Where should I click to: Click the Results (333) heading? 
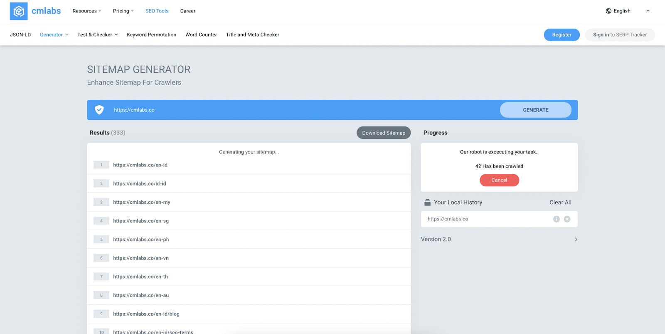click(107, 133)
